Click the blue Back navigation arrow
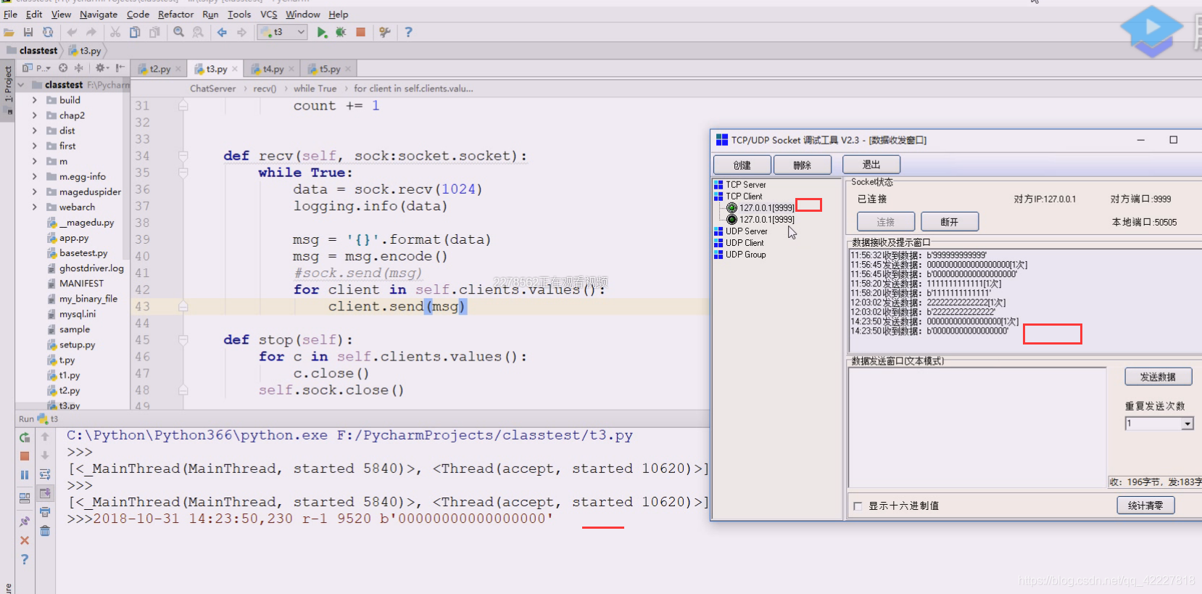1202x594 pixels. tap(222, 32)
